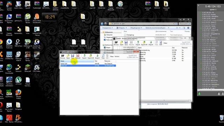Click Записать на оптический диск in Explorer

pyautogui.click(x=155, y=28)
